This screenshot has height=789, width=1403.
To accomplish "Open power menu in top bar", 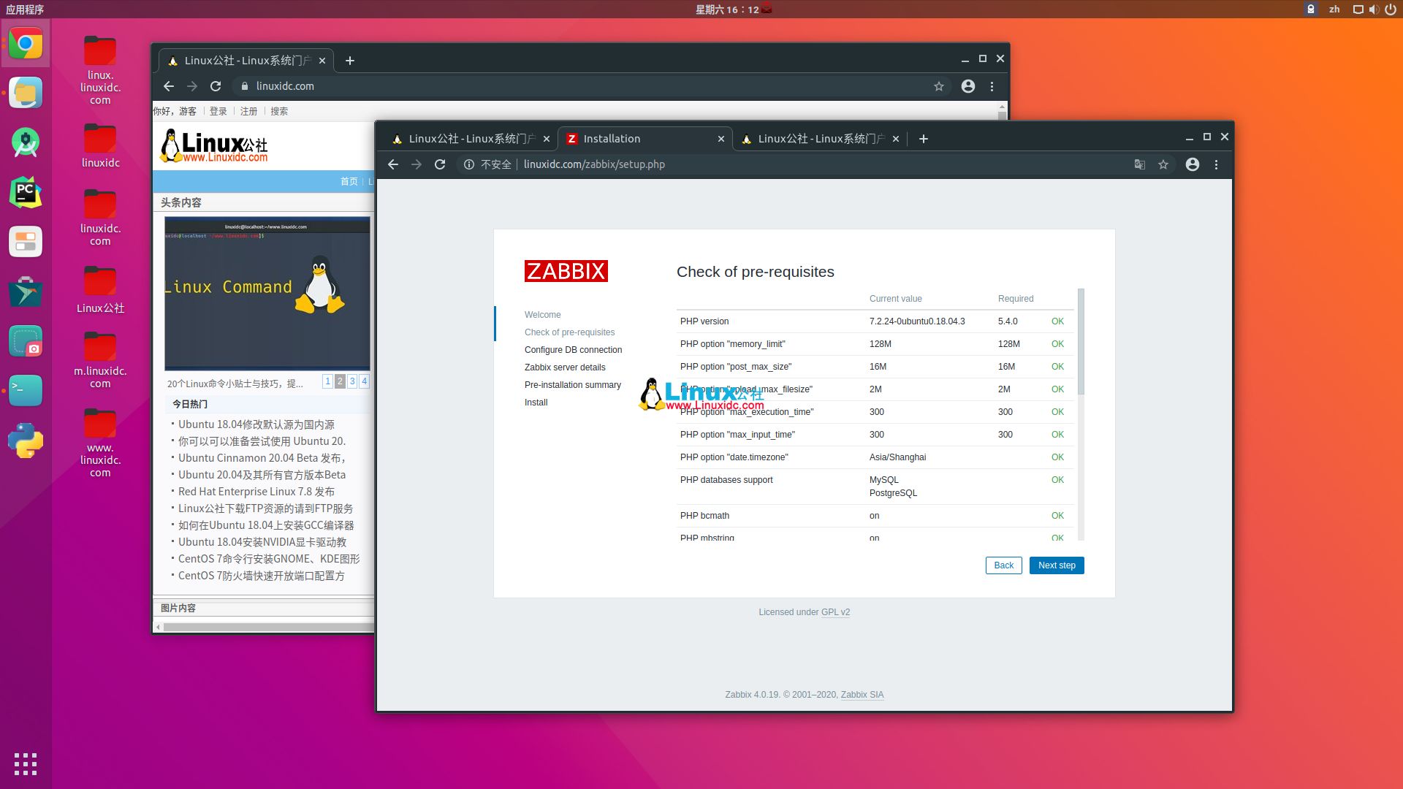I will pyautogui.click(x=1391, y=9).
